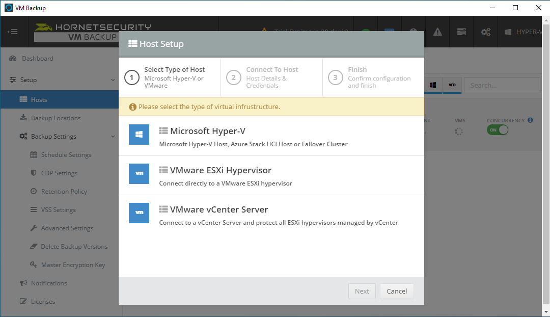
Task: Switch to the VMware filter tab
Action: [x=452, y=85]
